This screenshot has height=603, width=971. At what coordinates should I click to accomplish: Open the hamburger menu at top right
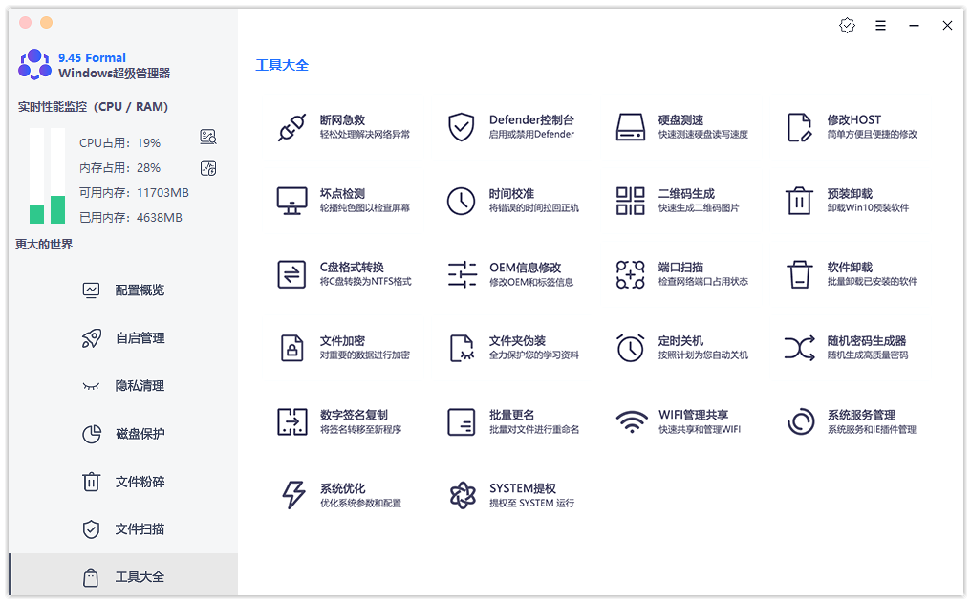click(880, 25)
